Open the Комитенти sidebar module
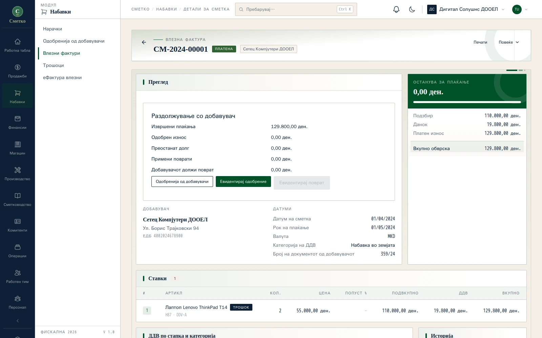 pyautogui.click(x=17, y=225)
